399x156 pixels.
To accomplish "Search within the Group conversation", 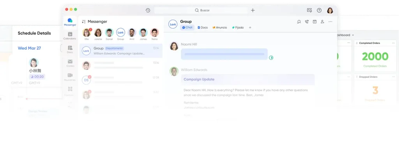I will coord(299,22).
